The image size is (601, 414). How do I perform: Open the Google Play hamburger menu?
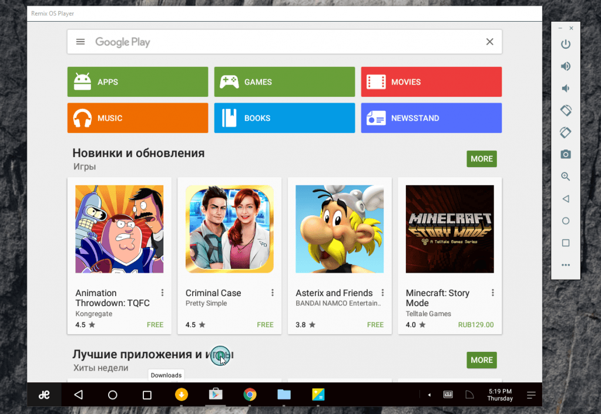80,42
